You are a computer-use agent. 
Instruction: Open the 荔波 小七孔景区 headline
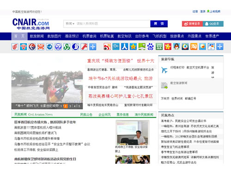click(x=121, y=96)
